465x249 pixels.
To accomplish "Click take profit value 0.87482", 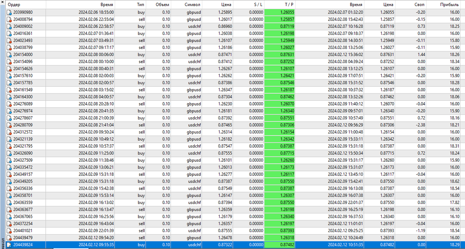I will (287, 245).
